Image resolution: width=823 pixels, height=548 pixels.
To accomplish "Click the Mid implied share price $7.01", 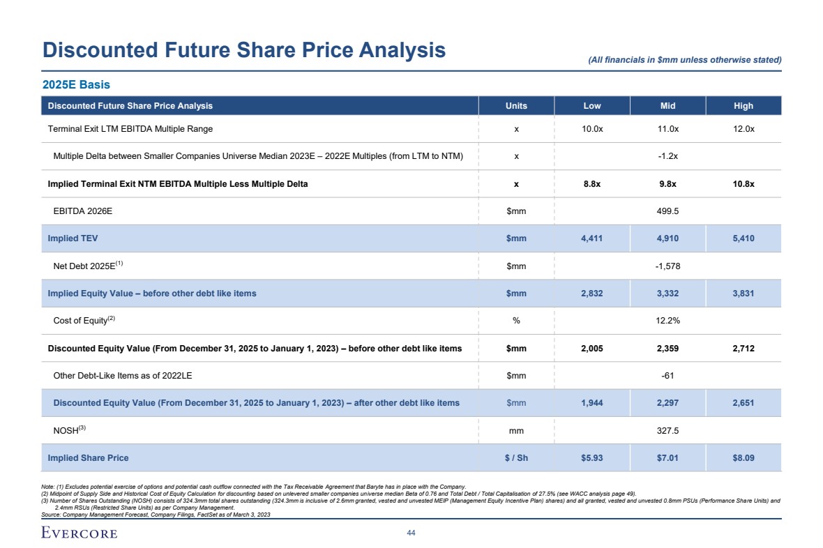I will coord(667,458).
